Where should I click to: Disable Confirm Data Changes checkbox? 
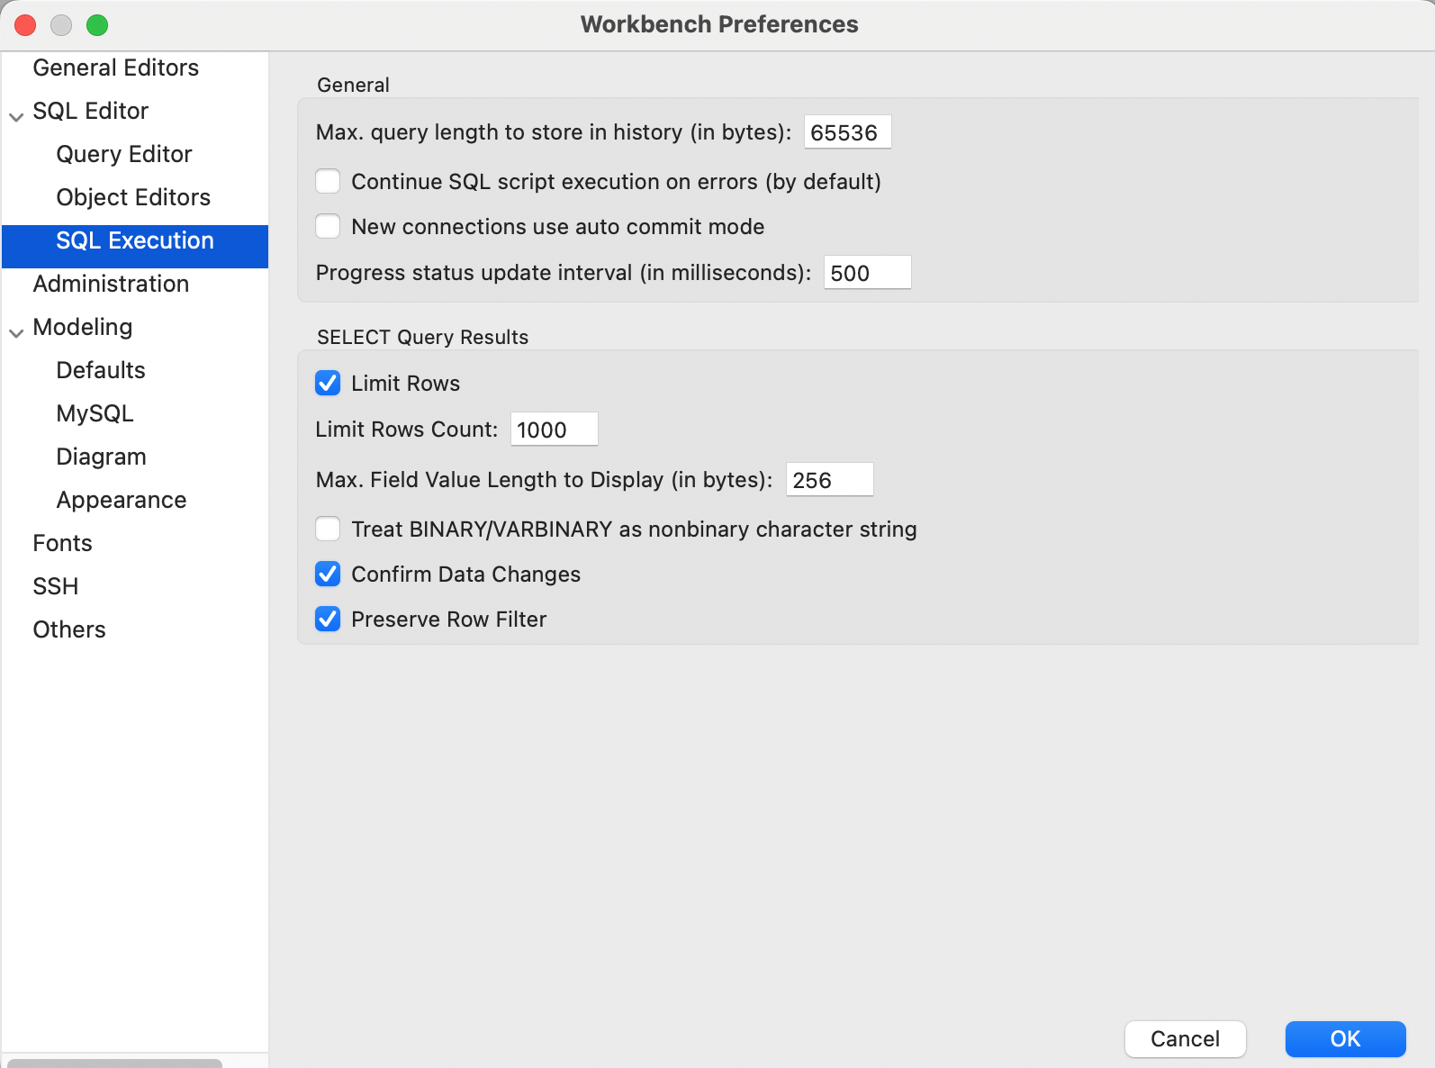(328, 574)
